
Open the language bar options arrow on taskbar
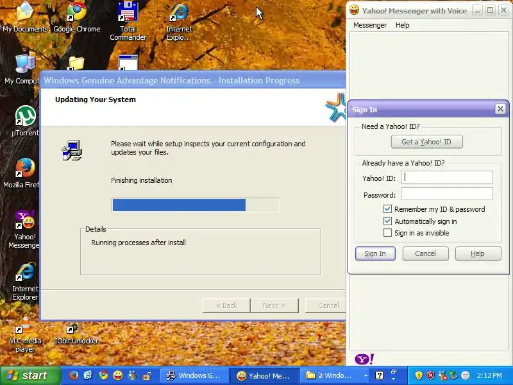click(x=394, y=379)
